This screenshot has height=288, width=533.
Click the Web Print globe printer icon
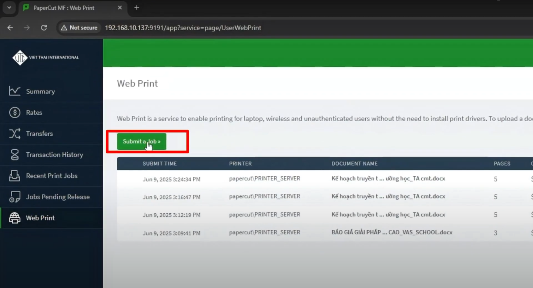15,218
